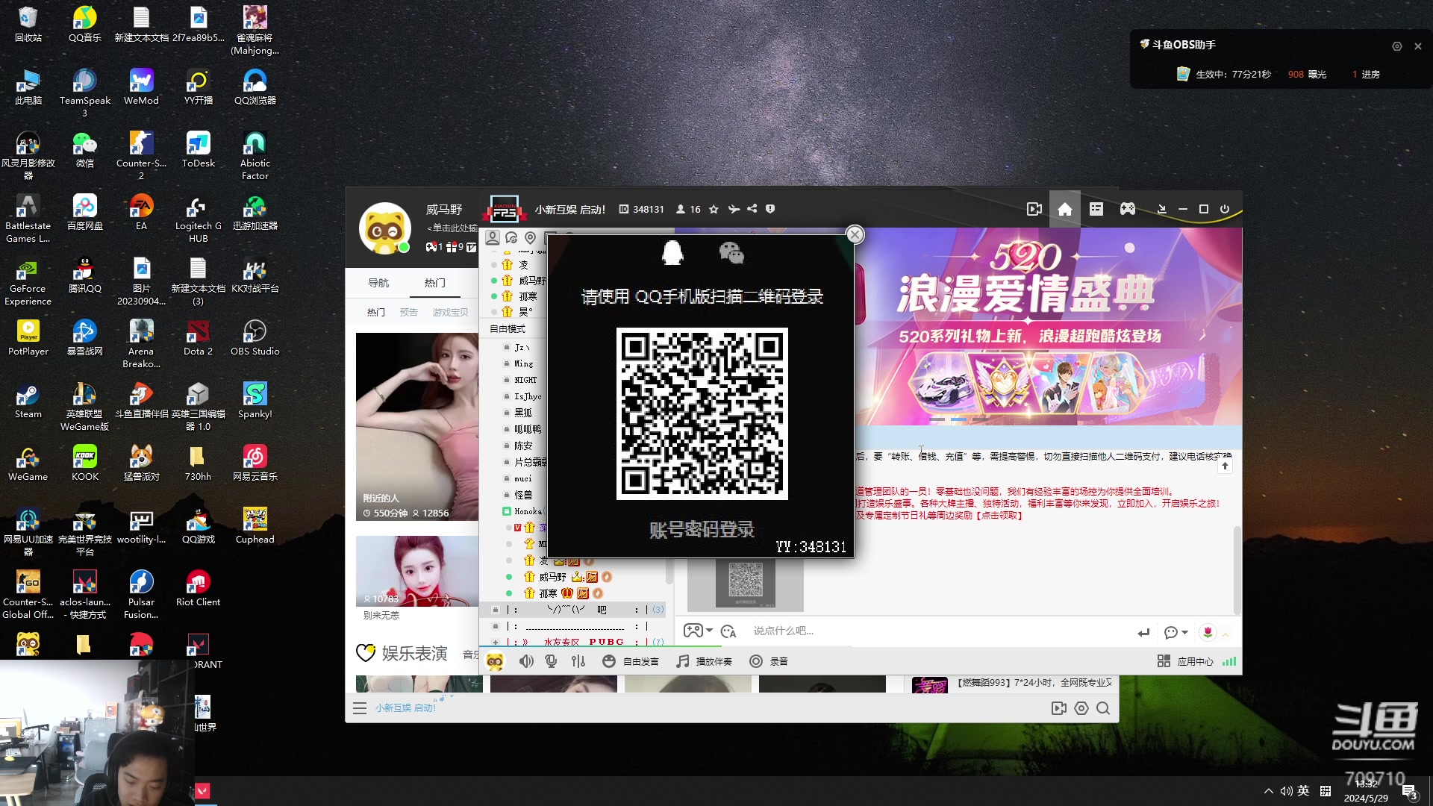Open the gamepad dropdown beside chat input
The image size is (1433, 806).
point(699,631)
